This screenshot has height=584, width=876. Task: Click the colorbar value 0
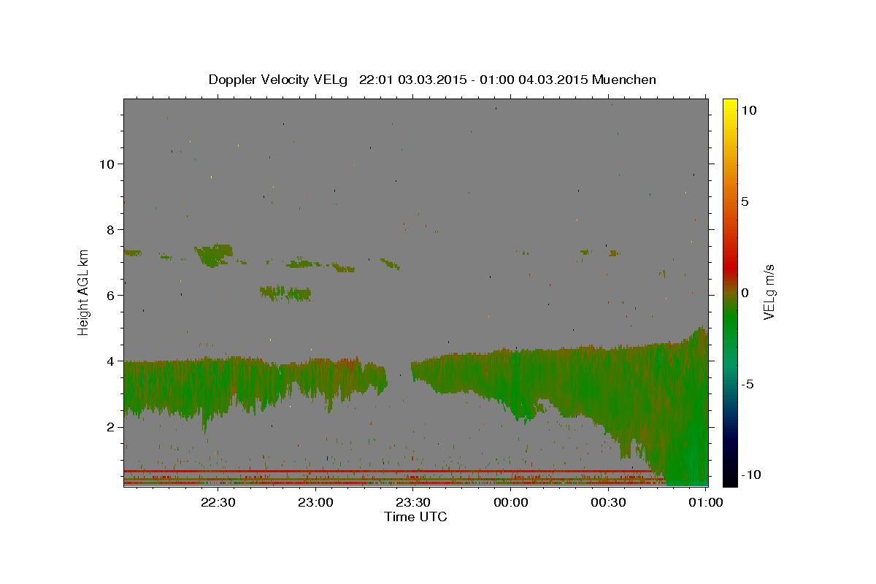[745, 293]
